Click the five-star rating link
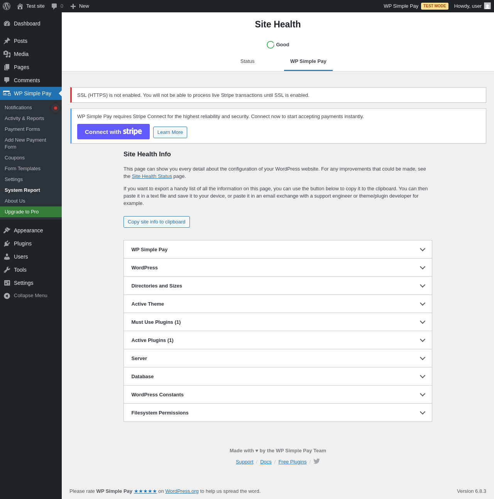The height and width of the screenshot is (499, 494). (x=145, y=491)
